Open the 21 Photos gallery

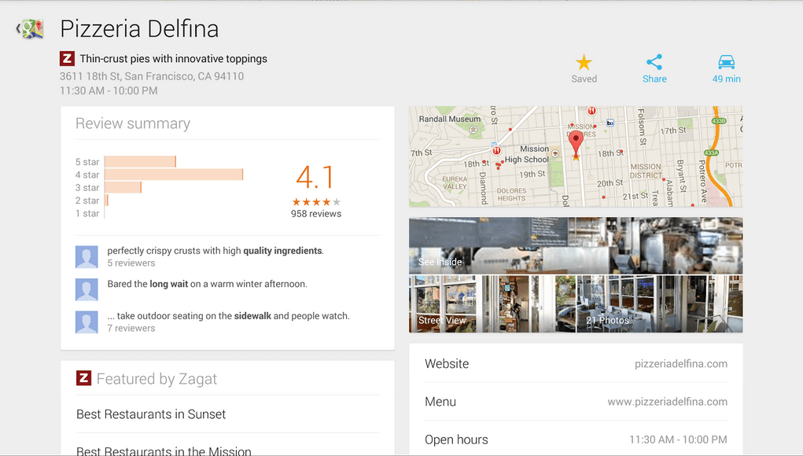coord(659,304)
